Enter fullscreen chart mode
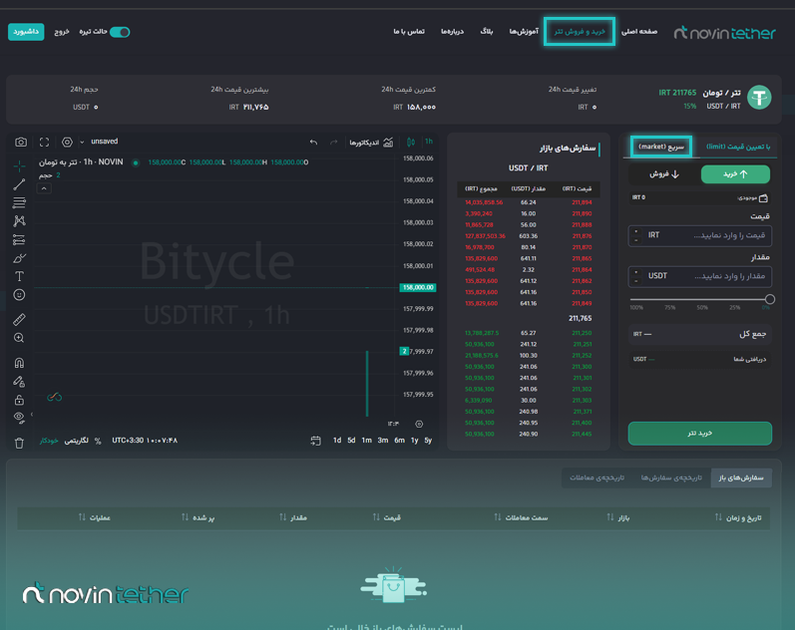This screenshot has height=630, width=795. point(44,142)
